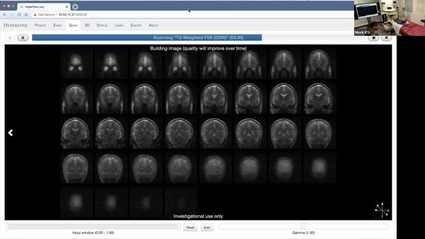Click the 'Investigational use only' text
Image resolution: width=425 pixels, height=239 pixels.
(199, 216)
